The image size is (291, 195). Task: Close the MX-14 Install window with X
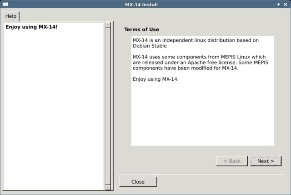[286, 5]
